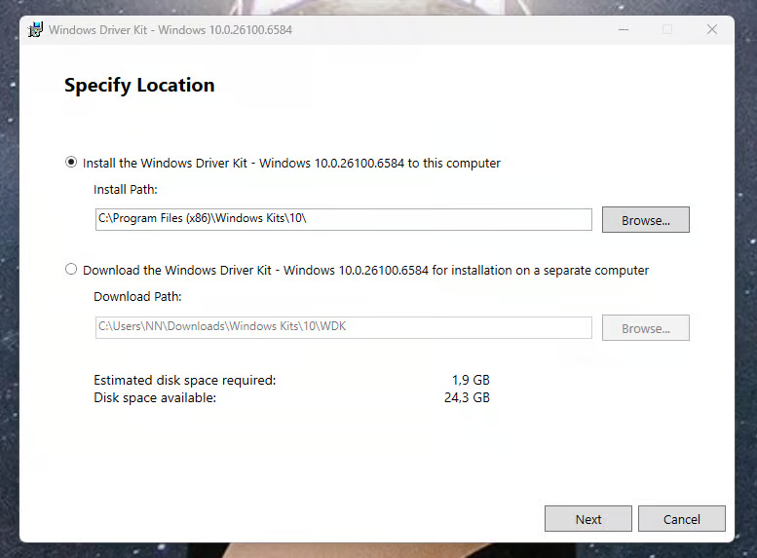The height and width of the screenshot is (558, 757).
Task: Click Browse next to Download Path
Action: [646, 328]
